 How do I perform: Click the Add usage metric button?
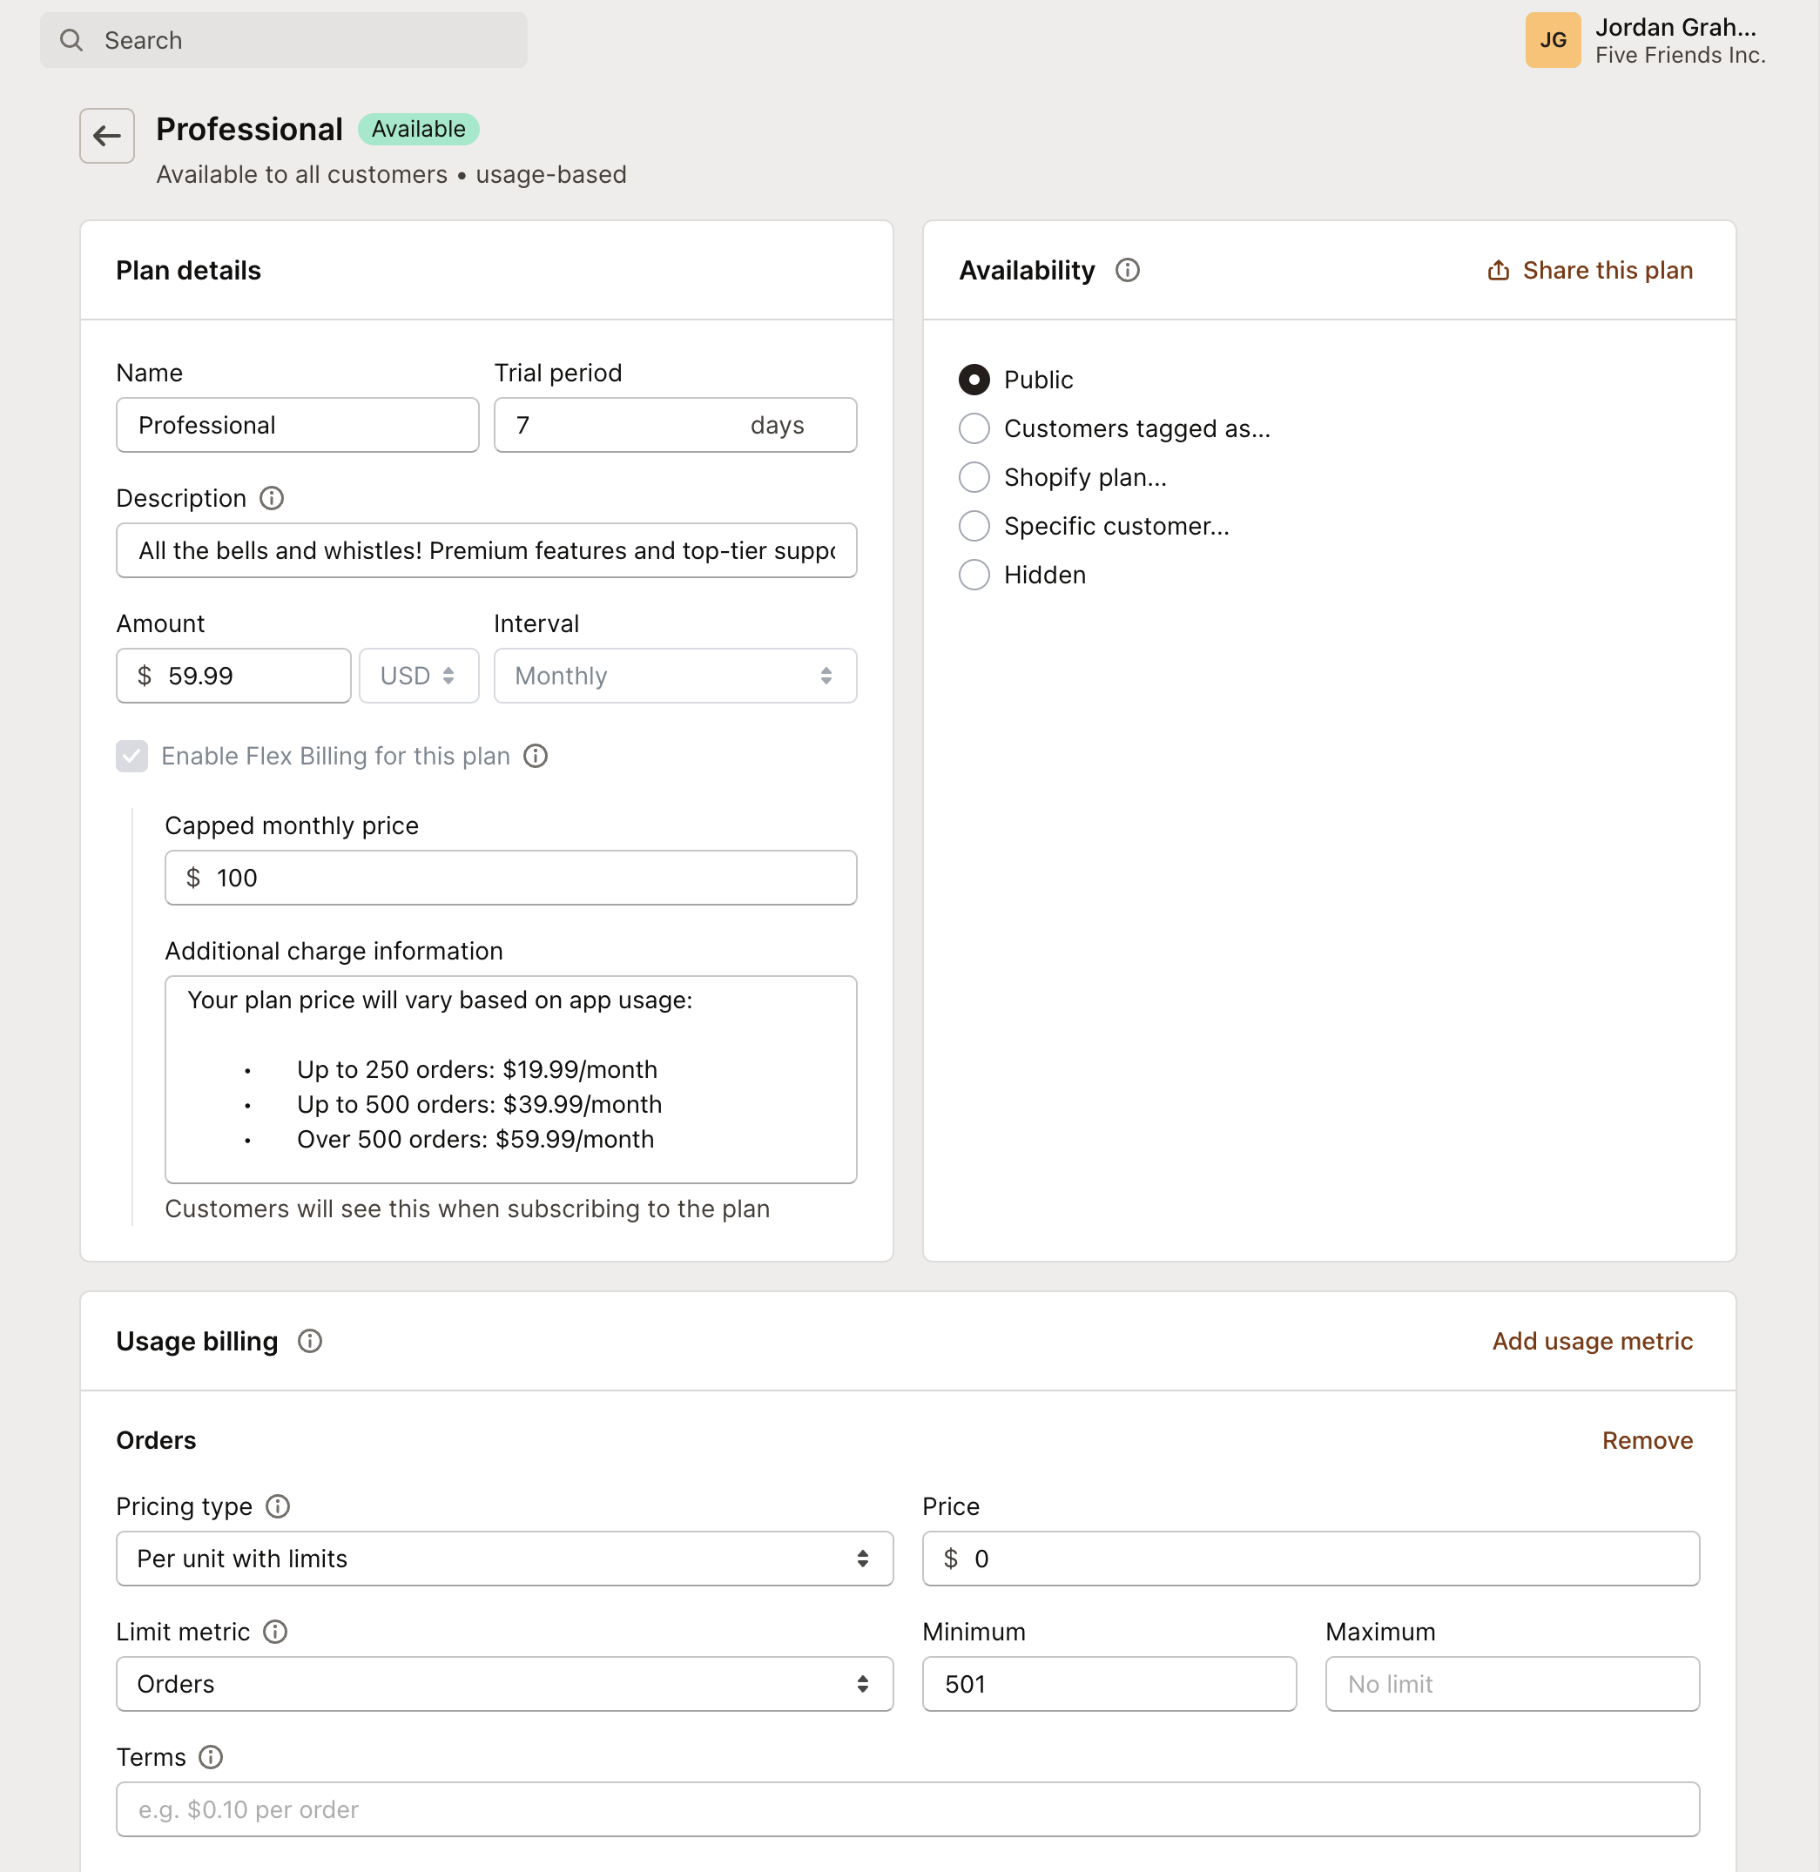(1593, 1339)
